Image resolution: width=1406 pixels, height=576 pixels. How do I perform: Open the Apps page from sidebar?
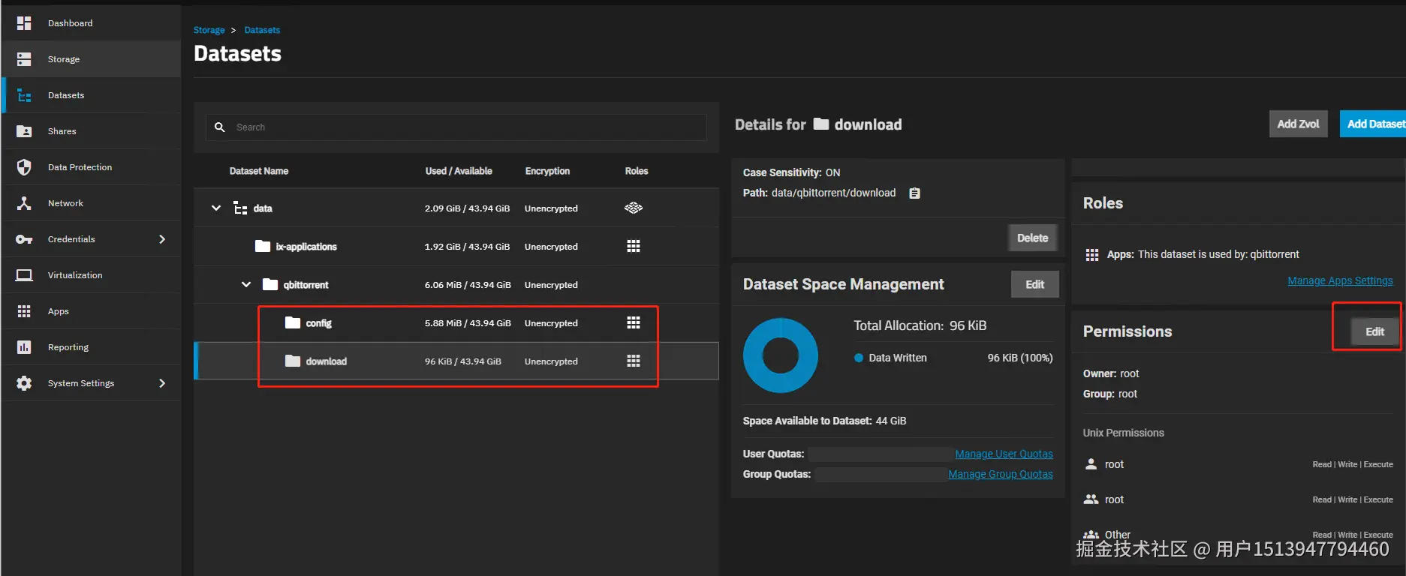(59, 311)
